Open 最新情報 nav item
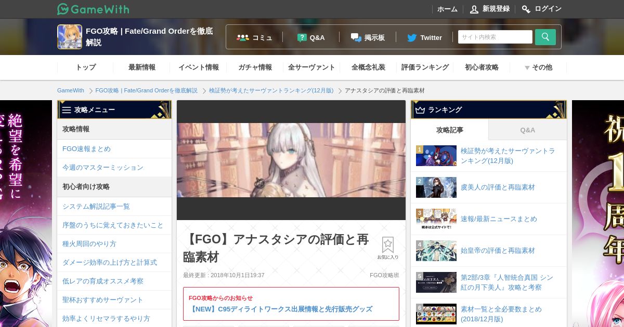 pyautogui.click(x=142, y=67)
